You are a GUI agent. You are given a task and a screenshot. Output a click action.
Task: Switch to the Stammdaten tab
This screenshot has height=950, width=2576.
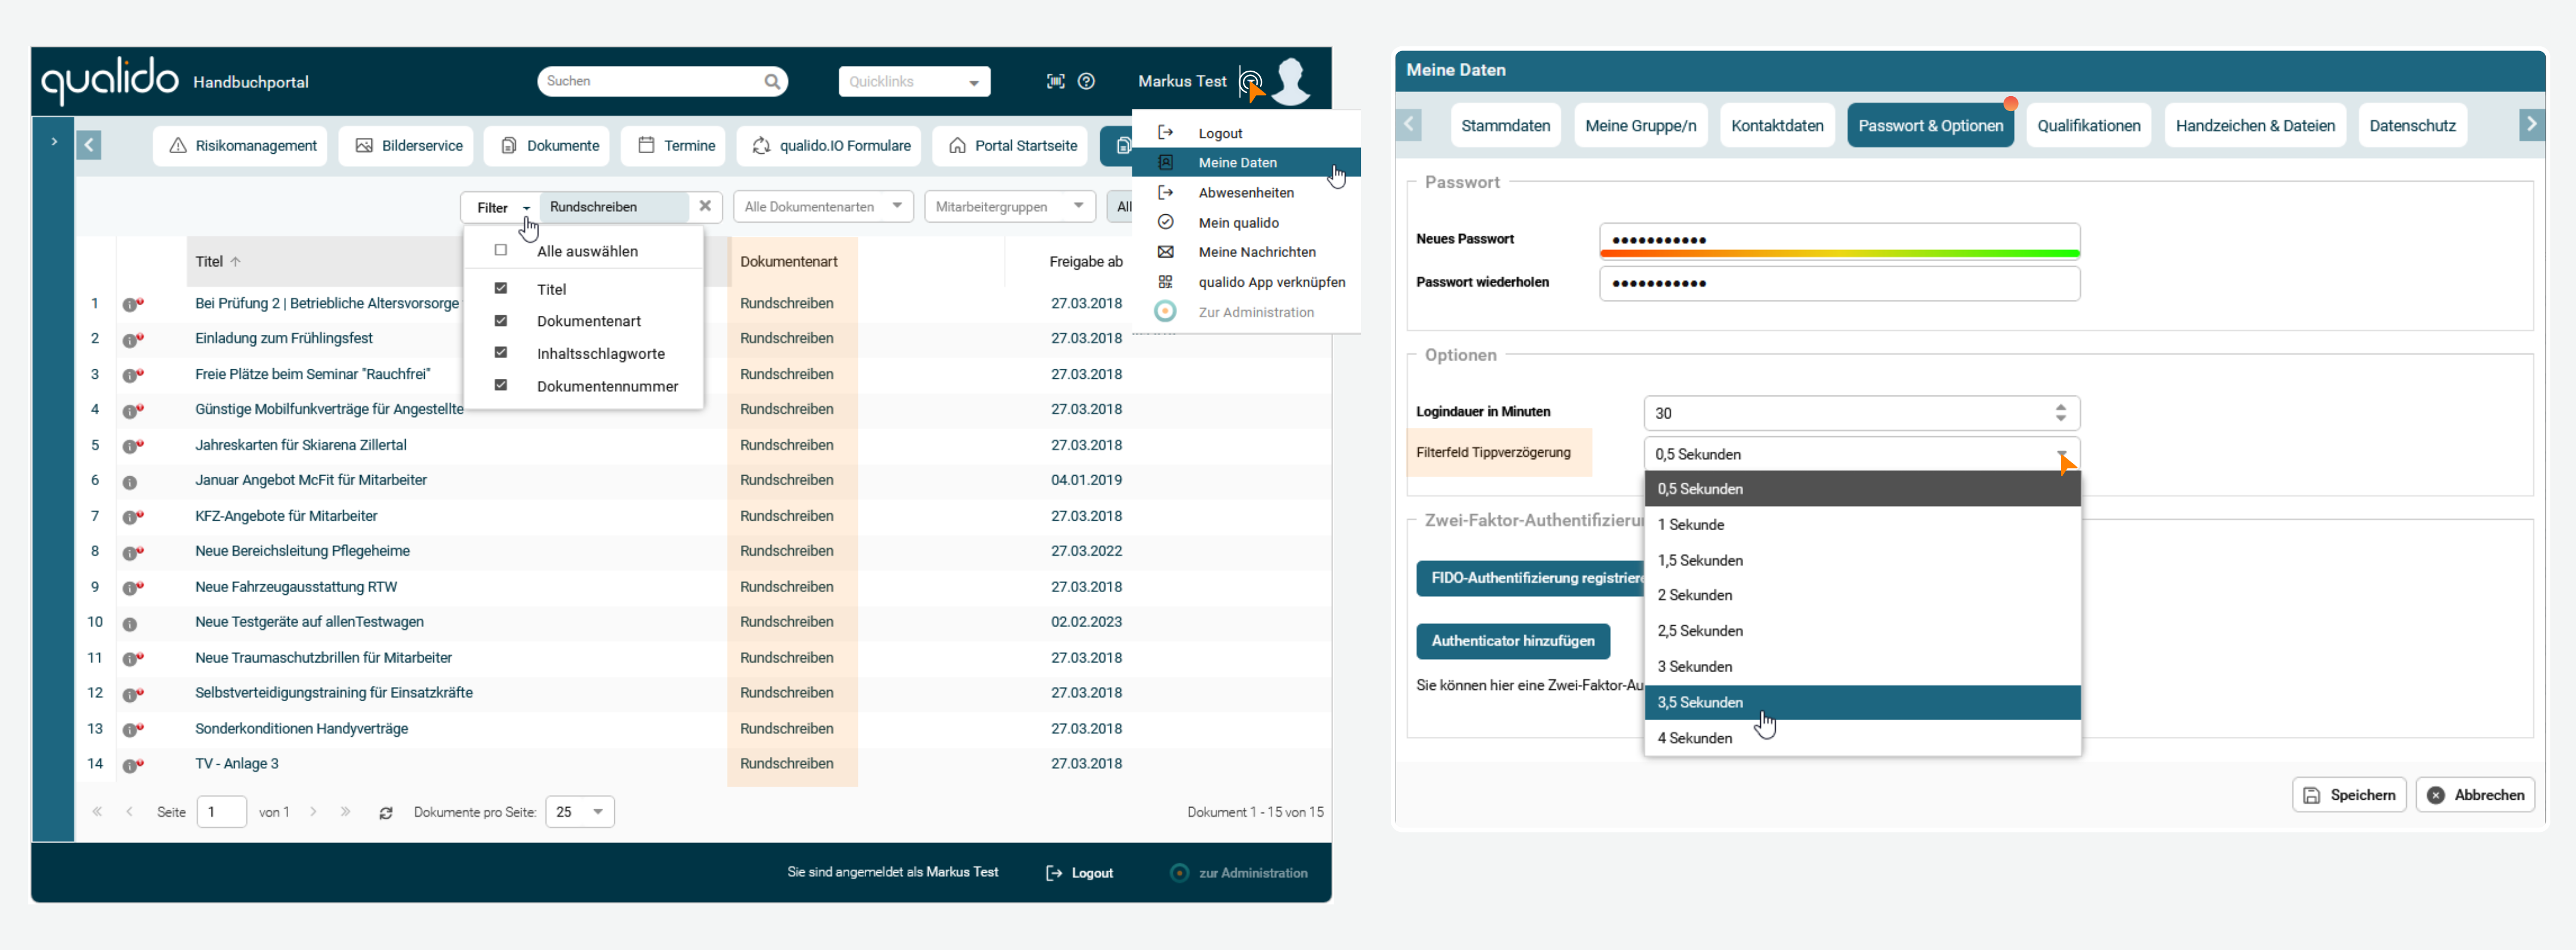click(x=1505, y=126)
